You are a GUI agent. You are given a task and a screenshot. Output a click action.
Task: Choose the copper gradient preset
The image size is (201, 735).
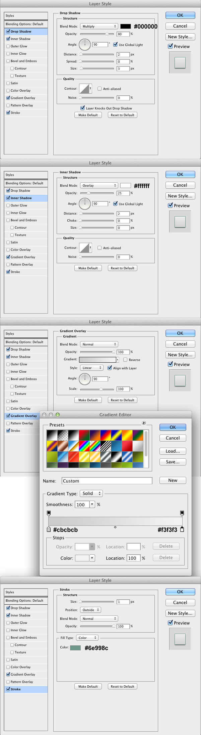pos(63,446)
